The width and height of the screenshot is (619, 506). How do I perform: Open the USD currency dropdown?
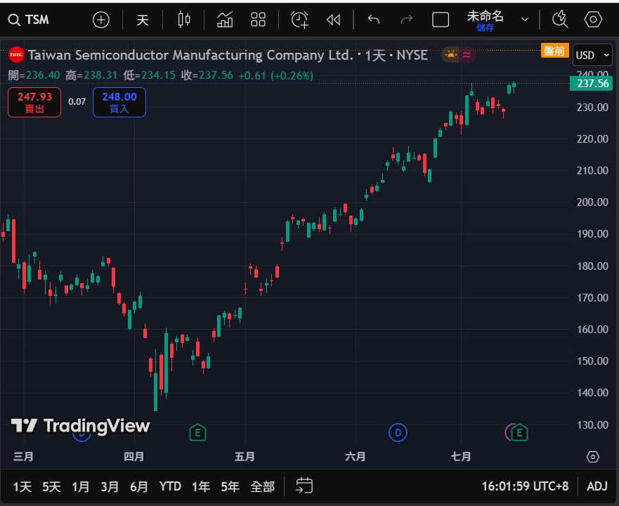(592, 55)
